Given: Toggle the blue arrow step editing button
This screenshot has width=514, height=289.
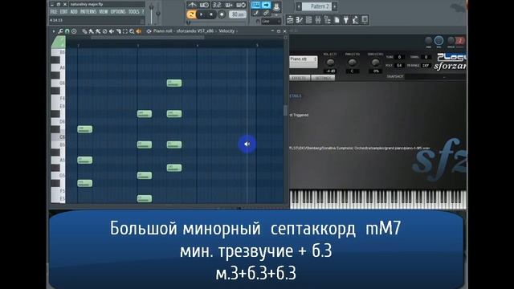Looking at the screenshot, I should [266, 5].
